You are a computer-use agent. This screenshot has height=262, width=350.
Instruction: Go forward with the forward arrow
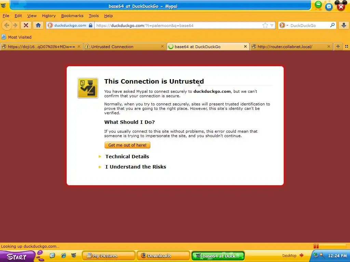click(x=15, y=25)
